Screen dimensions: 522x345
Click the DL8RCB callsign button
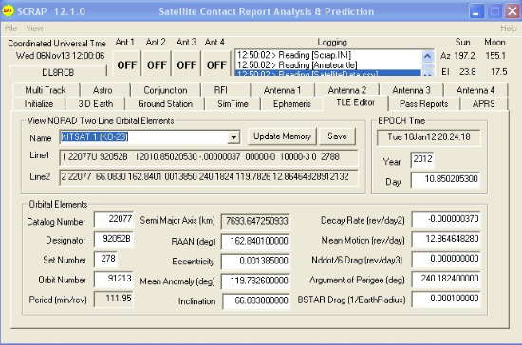[58, 72]
